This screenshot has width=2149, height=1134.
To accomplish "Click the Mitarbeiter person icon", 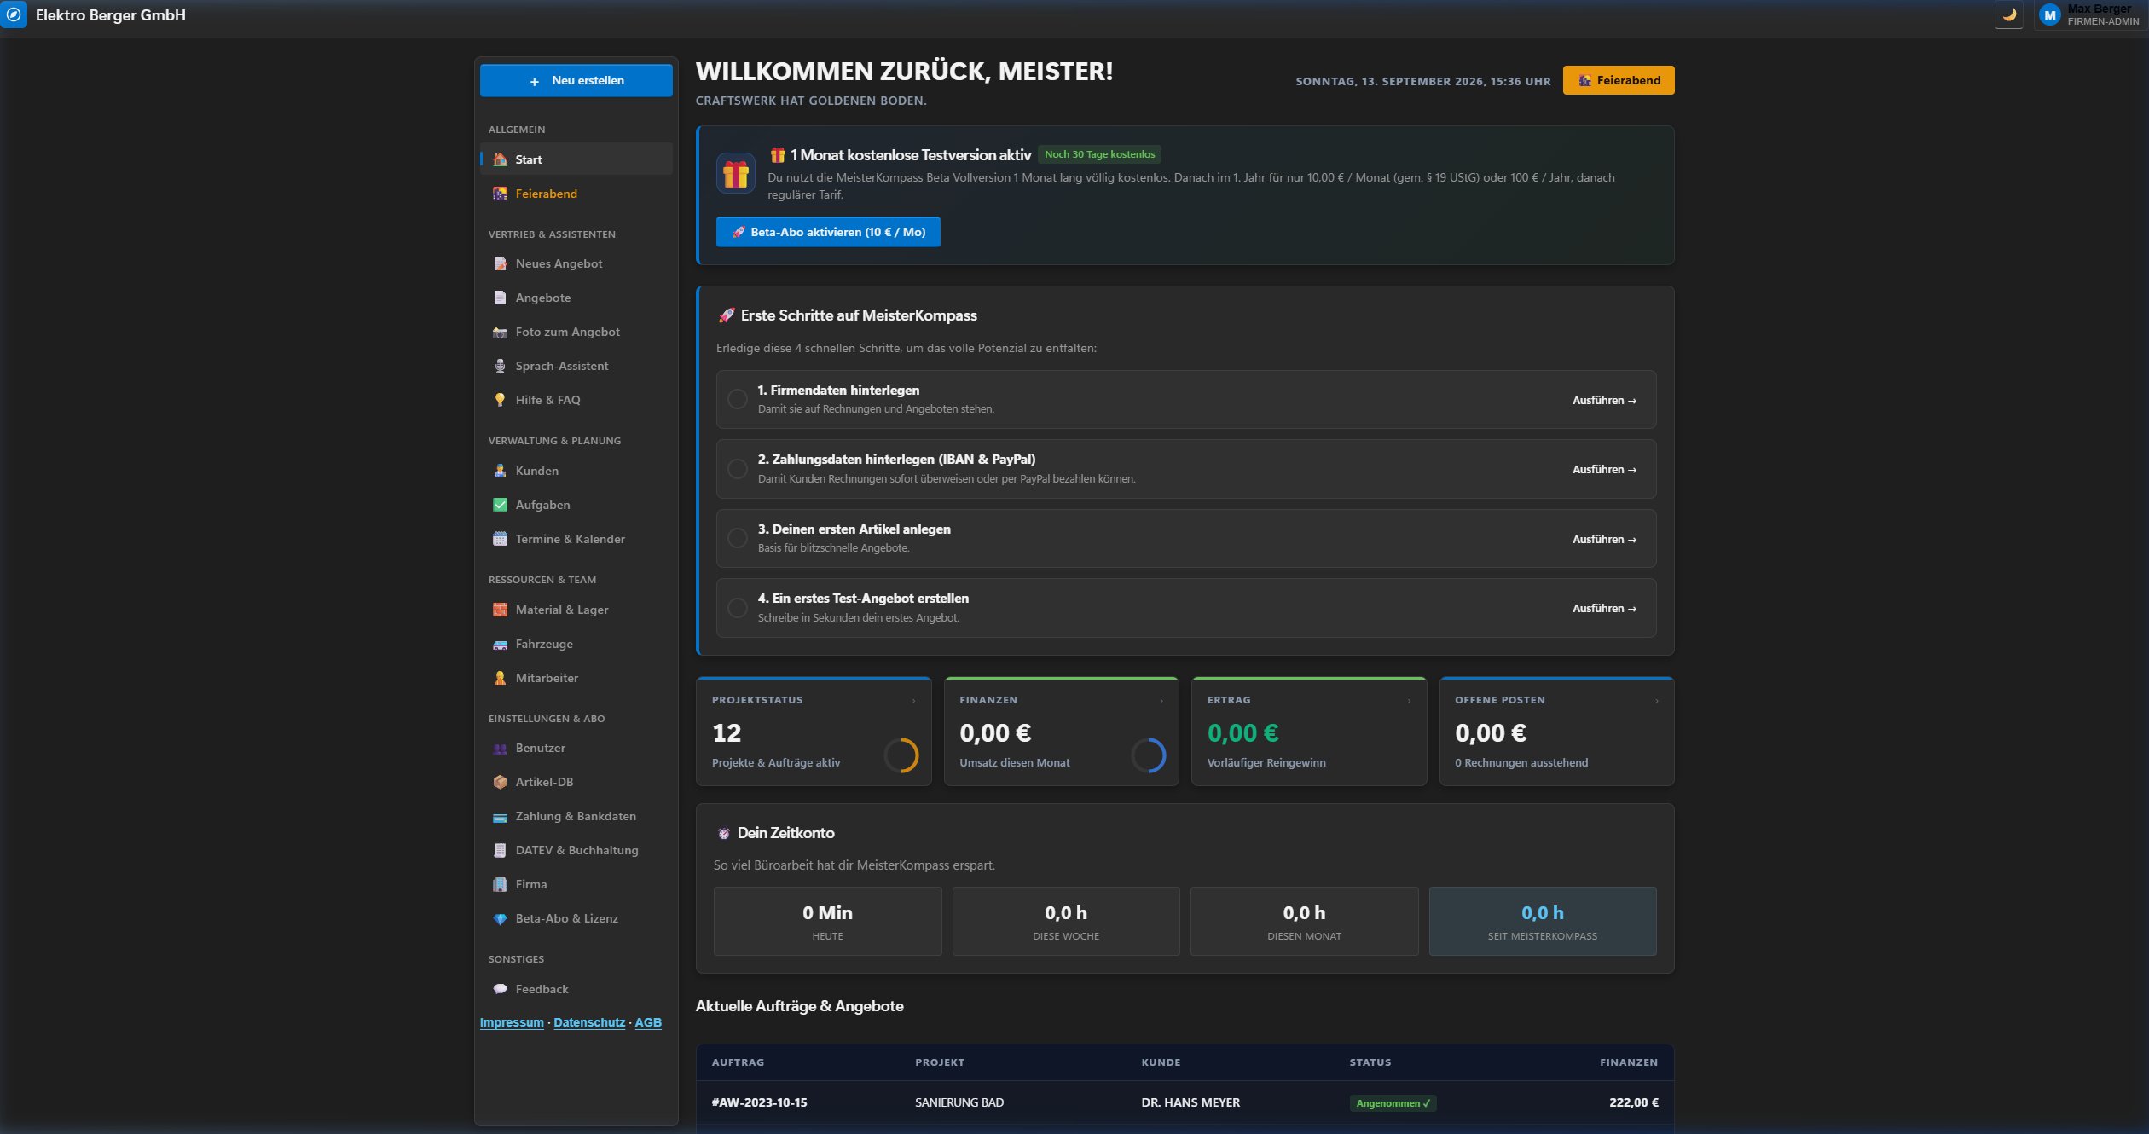I will (x=500, y=678).
